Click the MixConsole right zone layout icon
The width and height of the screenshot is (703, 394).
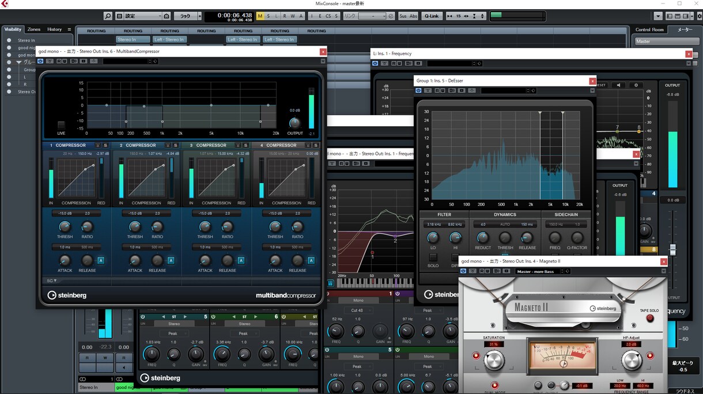(685, 16)
